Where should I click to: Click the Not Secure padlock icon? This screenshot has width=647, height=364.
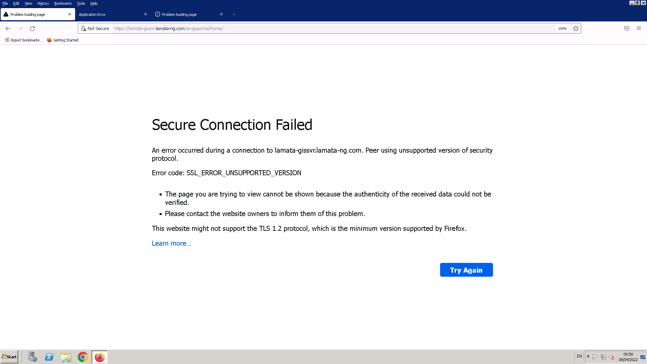pyautogui.click(x=84, y=28)
